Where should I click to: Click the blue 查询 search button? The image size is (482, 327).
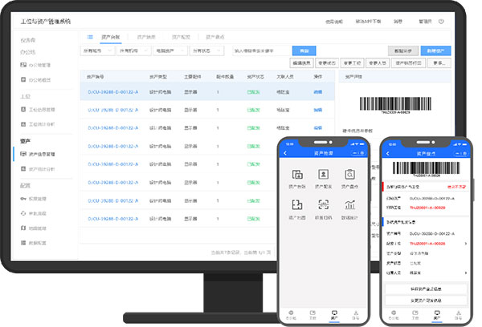click(304, 50)
